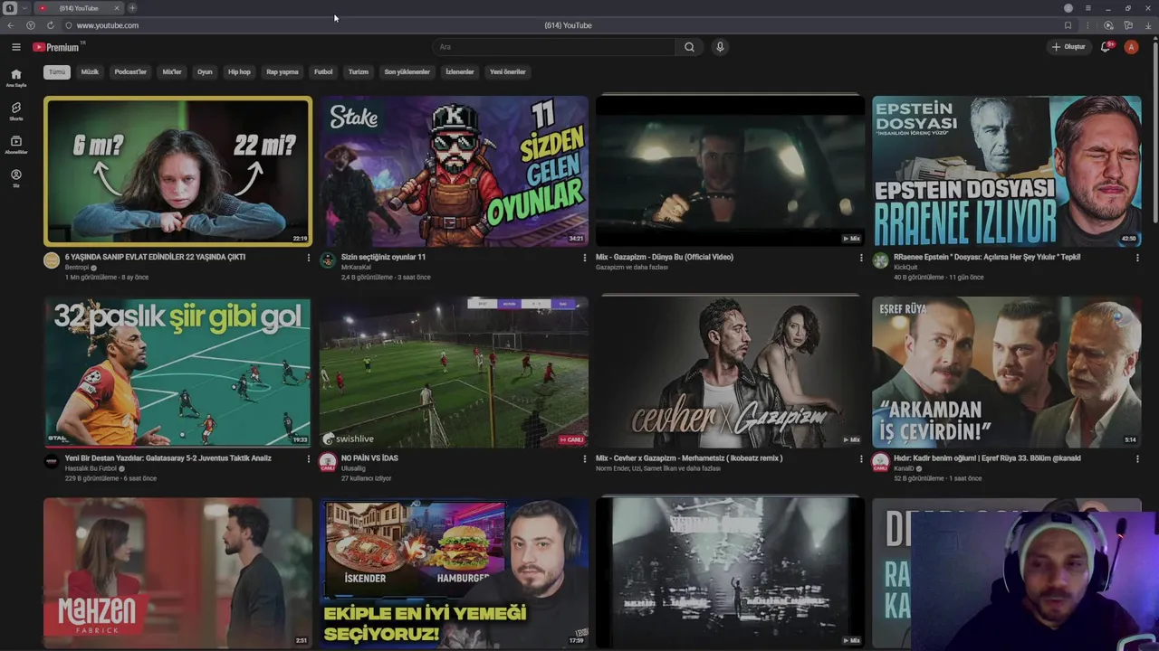Open options for Gazapizm Dünya Bu mix

pyautogui.click(x=861, y=258)
